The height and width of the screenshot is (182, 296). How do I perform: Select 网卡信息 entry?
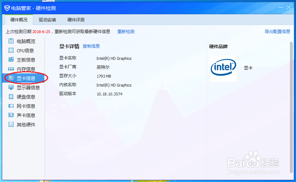23,106
